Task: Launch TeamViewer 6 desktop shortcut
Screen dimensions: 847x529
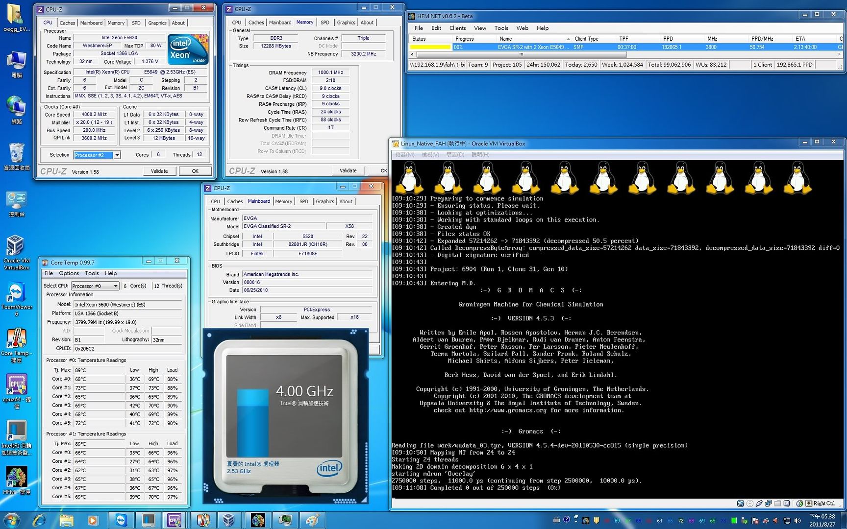Action: [16, 300]
